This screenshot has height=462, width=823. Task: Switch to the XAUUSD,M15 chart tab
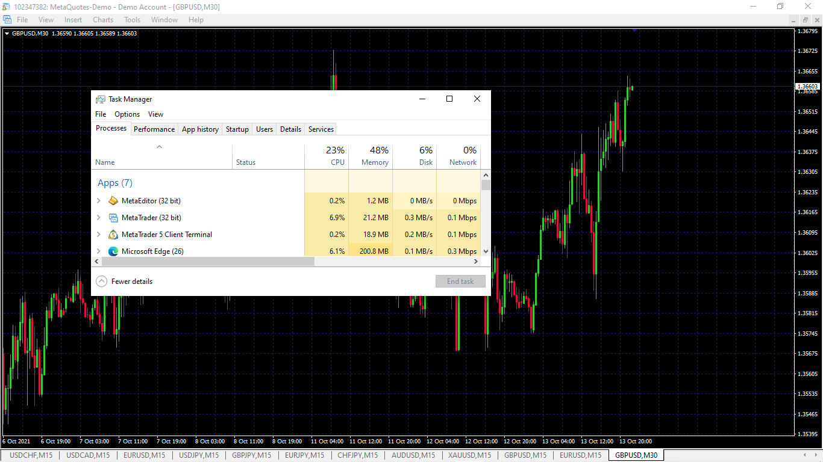pyautogui.click(x=470, y=455)
